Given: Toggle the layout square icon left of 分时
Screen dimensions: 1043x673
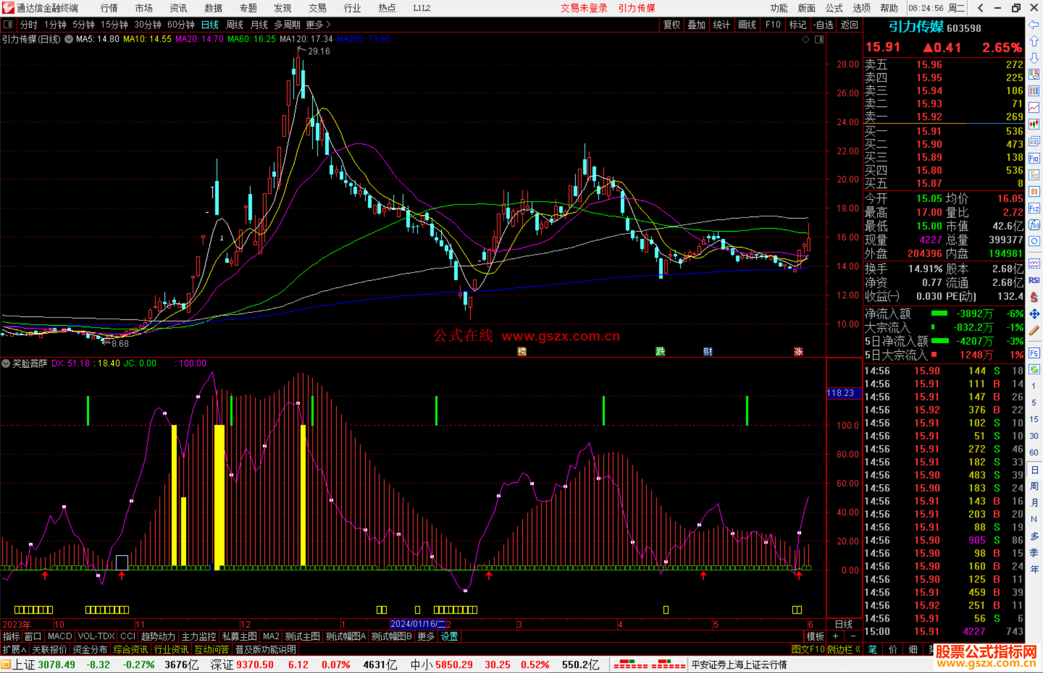Looking at the screenshot, I should pyautogui.click(x=8, y=25).
